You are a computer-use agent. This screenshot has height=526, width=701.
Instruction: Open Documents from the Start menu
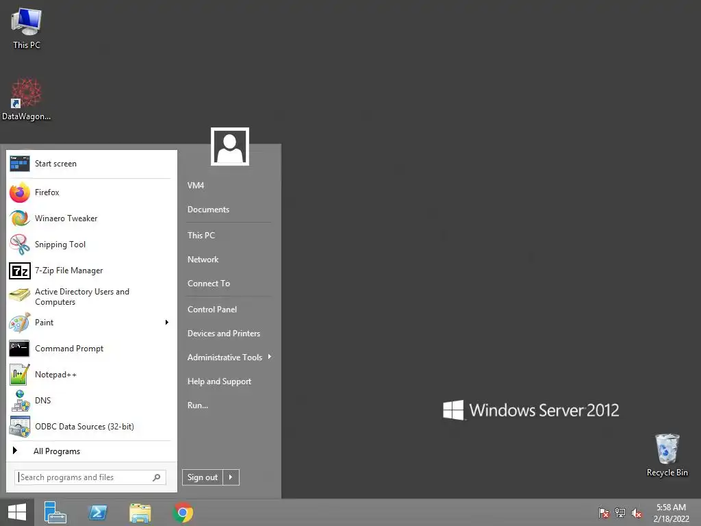pyautogui.click(x=208, y=210)
